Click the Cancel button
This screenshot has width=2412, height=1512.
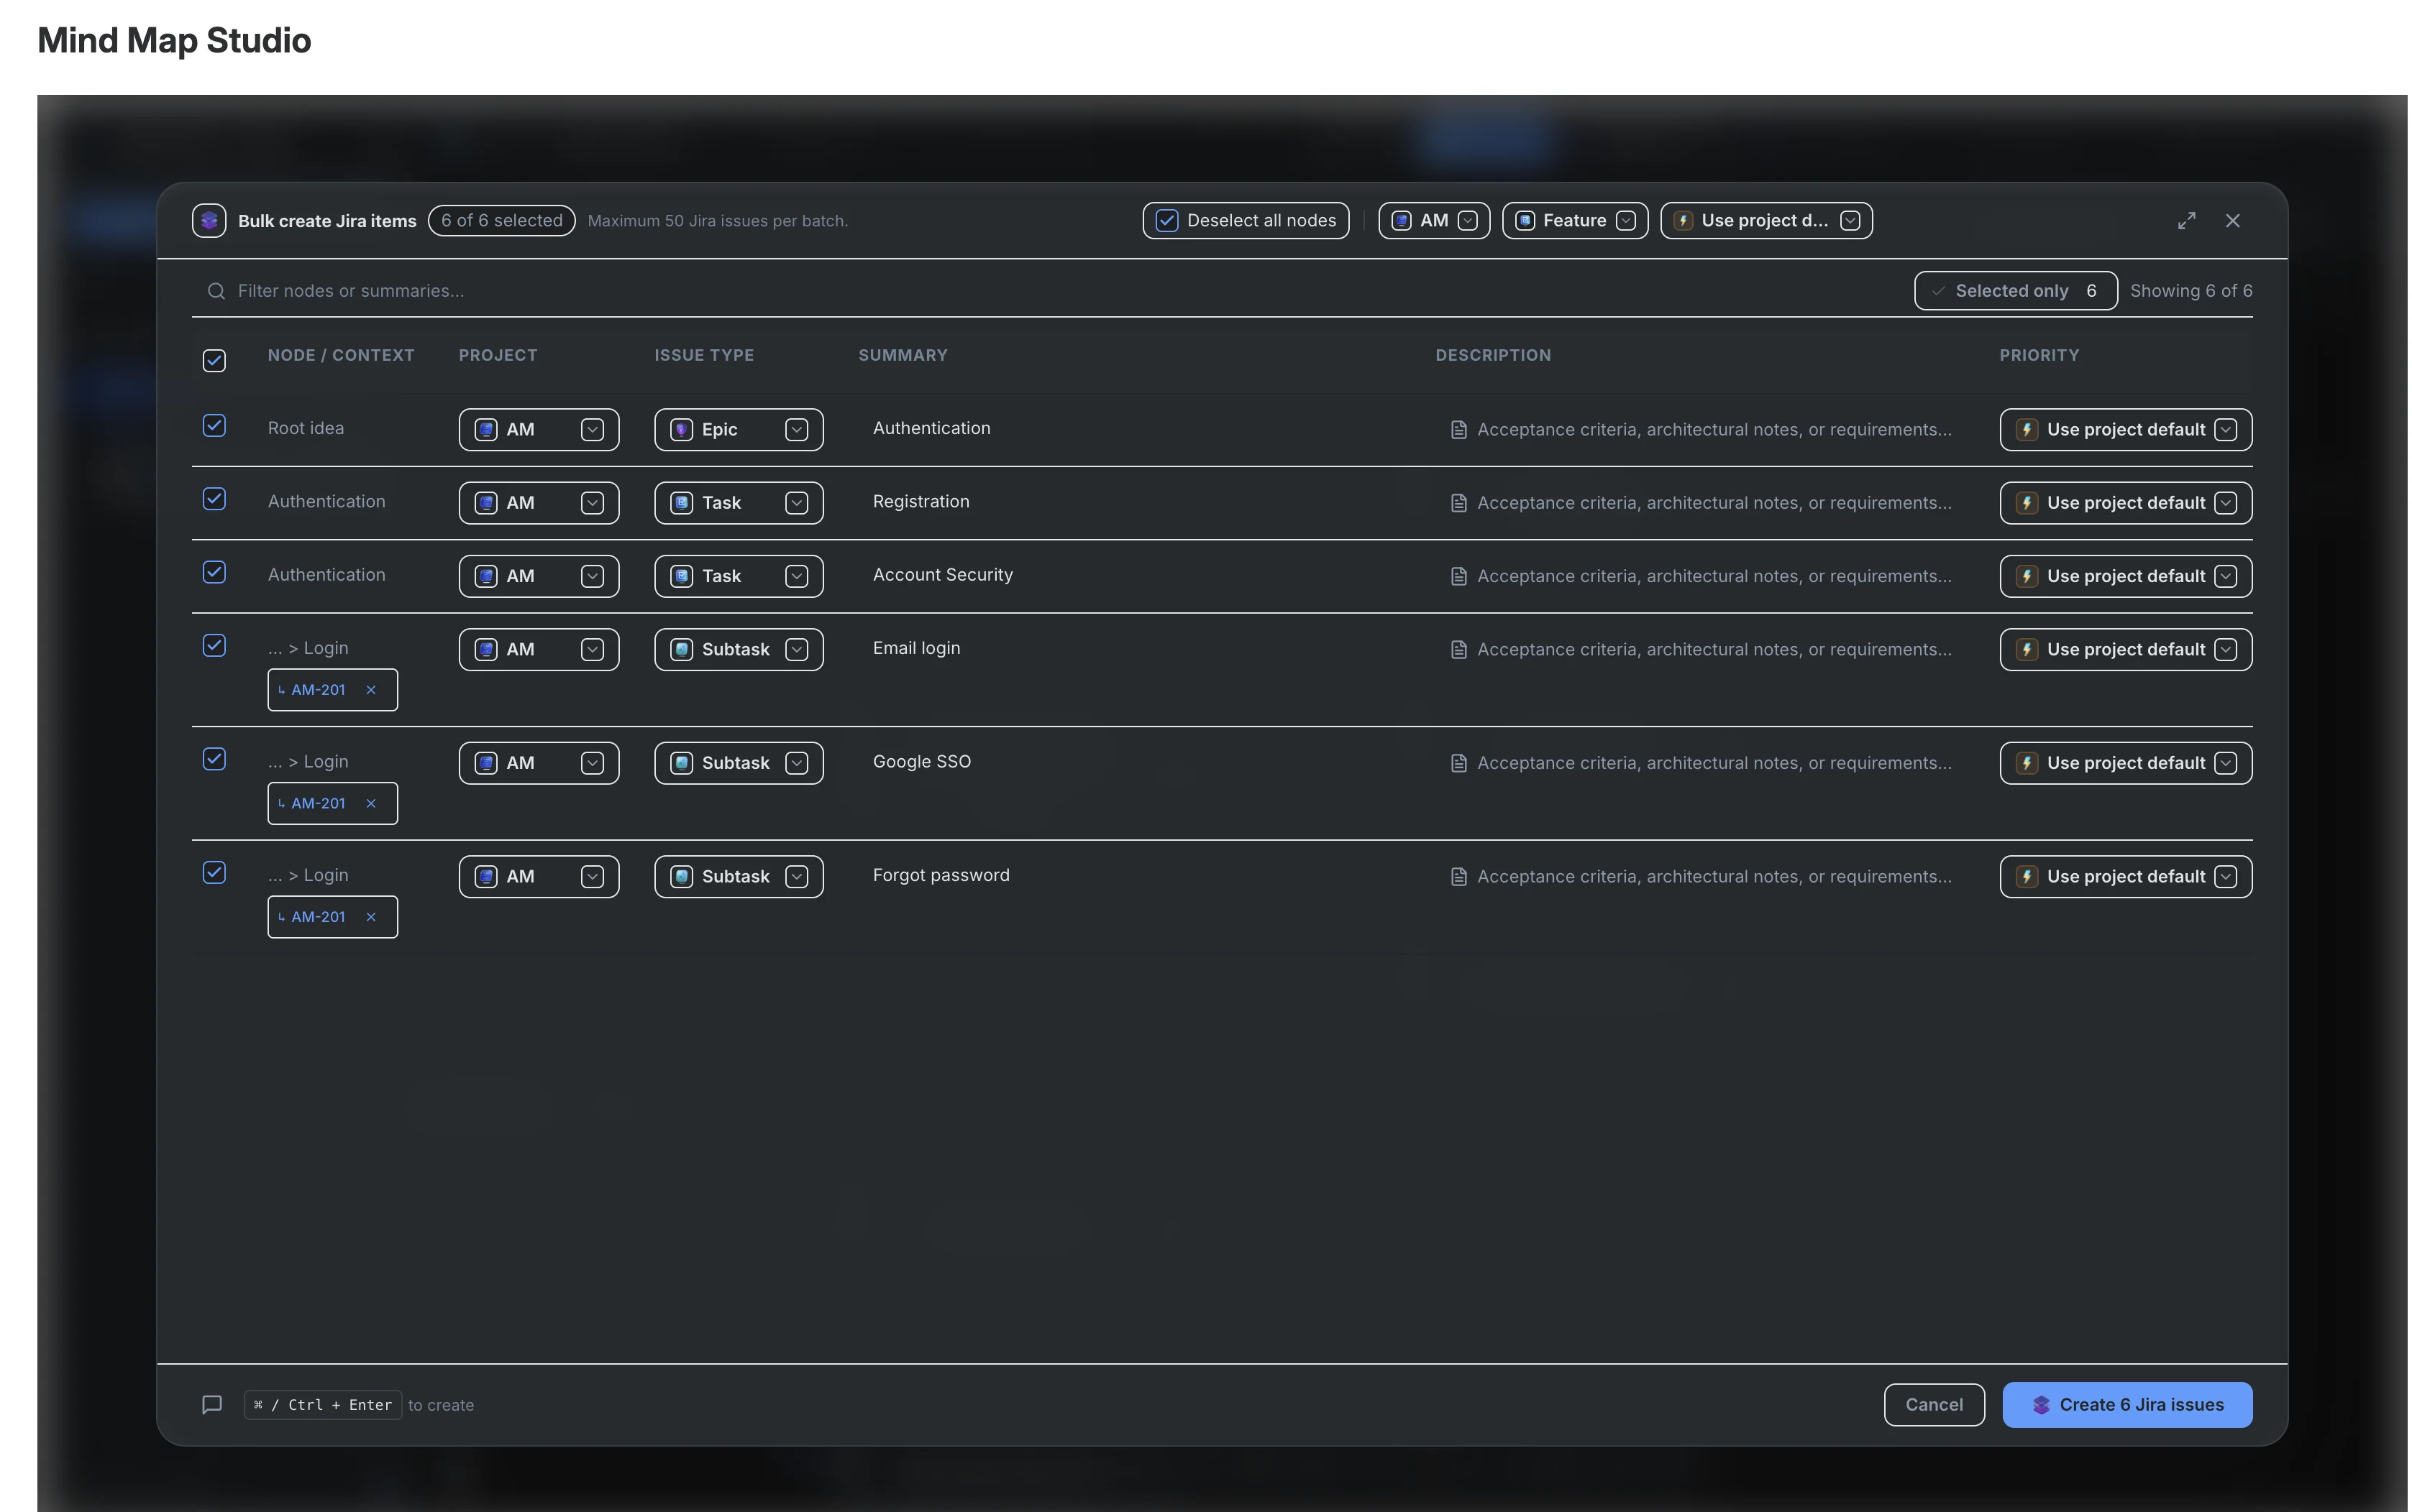pyautogui.click(x=1934, y=1405)
